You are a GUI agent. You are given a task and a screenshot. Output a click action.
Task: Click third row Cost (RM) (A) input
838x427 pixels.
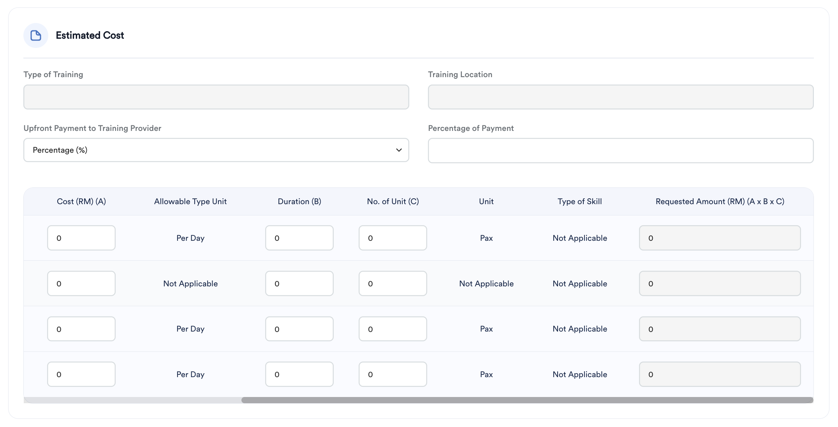click(81, 329)
